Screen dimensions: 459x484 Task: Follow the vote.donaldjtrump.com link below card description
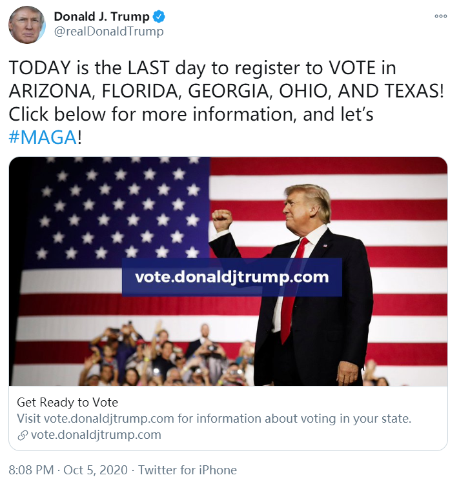tap(96, 434)
